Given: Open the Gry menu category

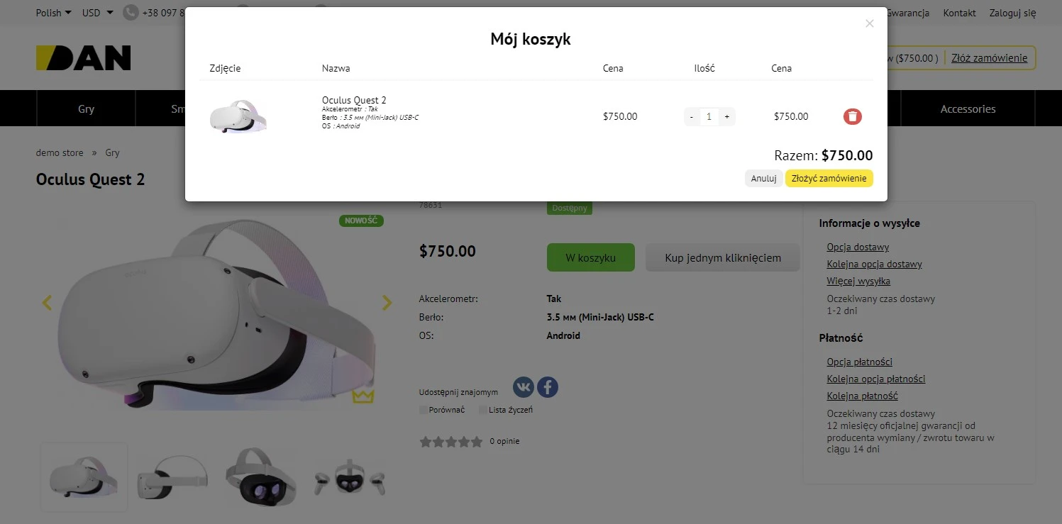Looking at the screenshot, I should [x=86, y=109].
